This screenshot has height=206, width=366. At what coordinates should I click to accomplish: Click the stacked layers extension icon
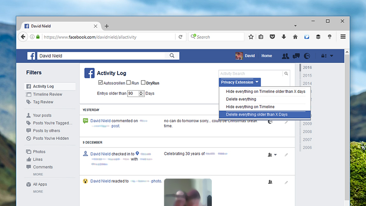point(318,37)
